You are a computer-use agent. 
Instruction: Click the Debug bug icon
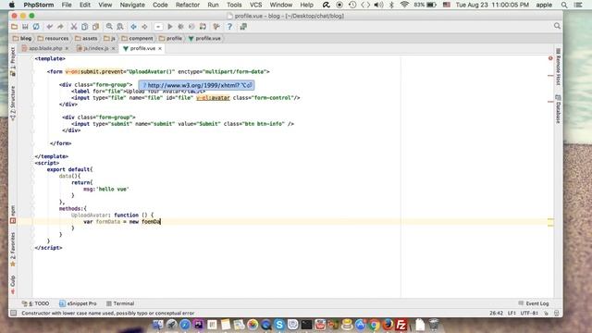pos(181,27)
